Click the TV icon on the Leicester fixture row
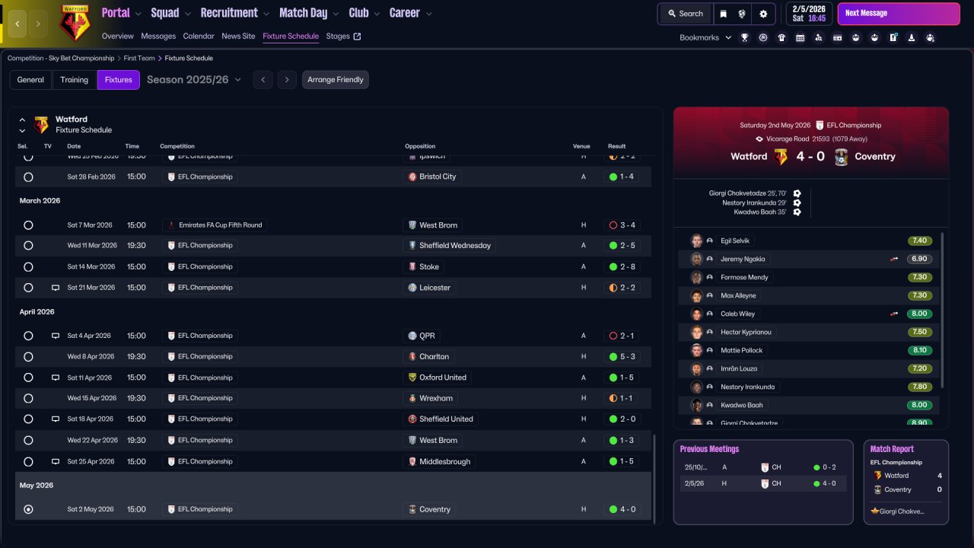 (x=56, y=288)
